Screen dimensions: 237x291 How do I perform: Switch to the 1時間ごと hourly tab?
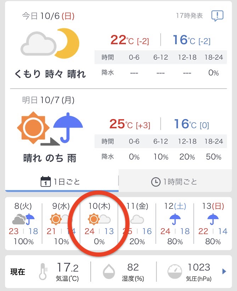[177, 182]
